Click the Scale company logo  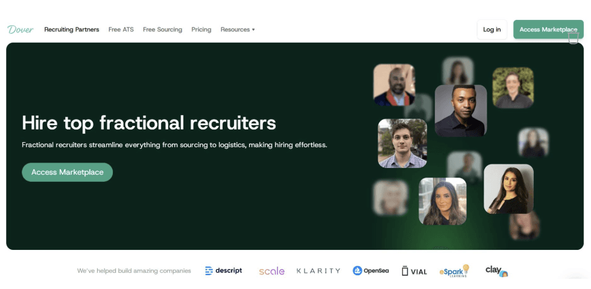click(x=272, y=271)
